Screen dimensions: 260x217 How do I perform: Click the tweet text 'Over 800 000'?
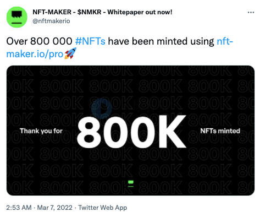point(39,41)
